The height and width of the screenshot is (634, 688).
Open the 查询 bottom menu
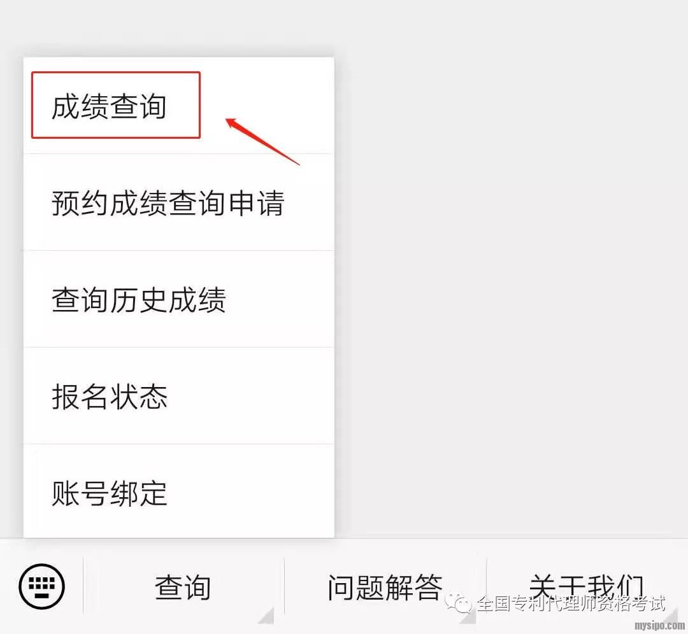pyautogui.click(x=183, y=587)
